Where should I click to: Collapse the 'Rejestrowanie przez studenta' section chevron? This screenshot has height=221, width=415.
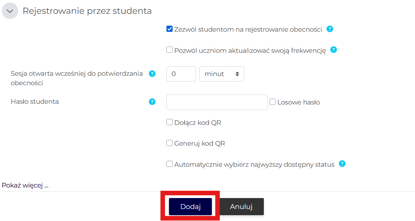[x=10, y=11]
